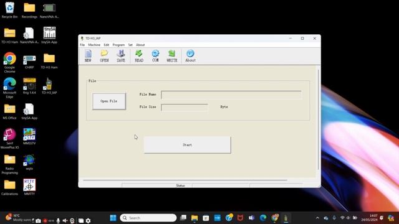The width and height of the screenshot is (399, 224).
Task: Click the OPEN folder toolbar icon
Action: [104, 56]
